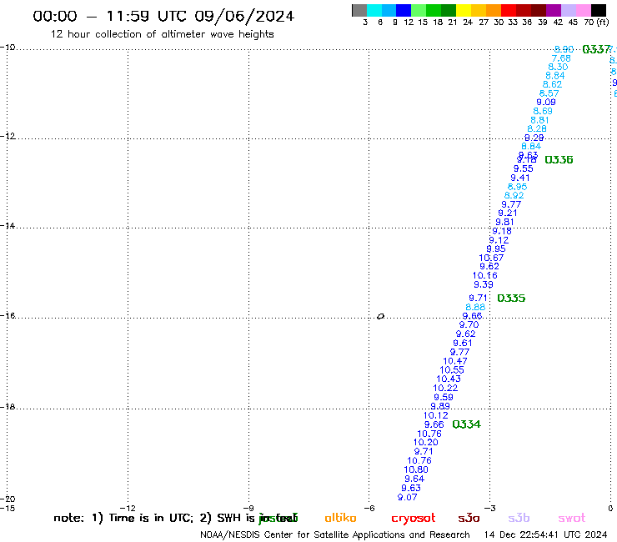The width and height of the screenshot is (617, 542).
Task: Click the pass number 0337
Action: (596, 49)
